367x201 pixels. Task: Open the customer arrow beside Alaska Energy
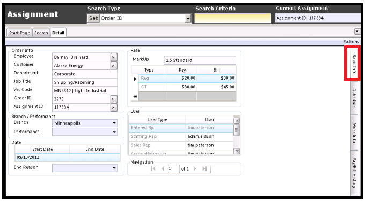(x=114, y=66)
